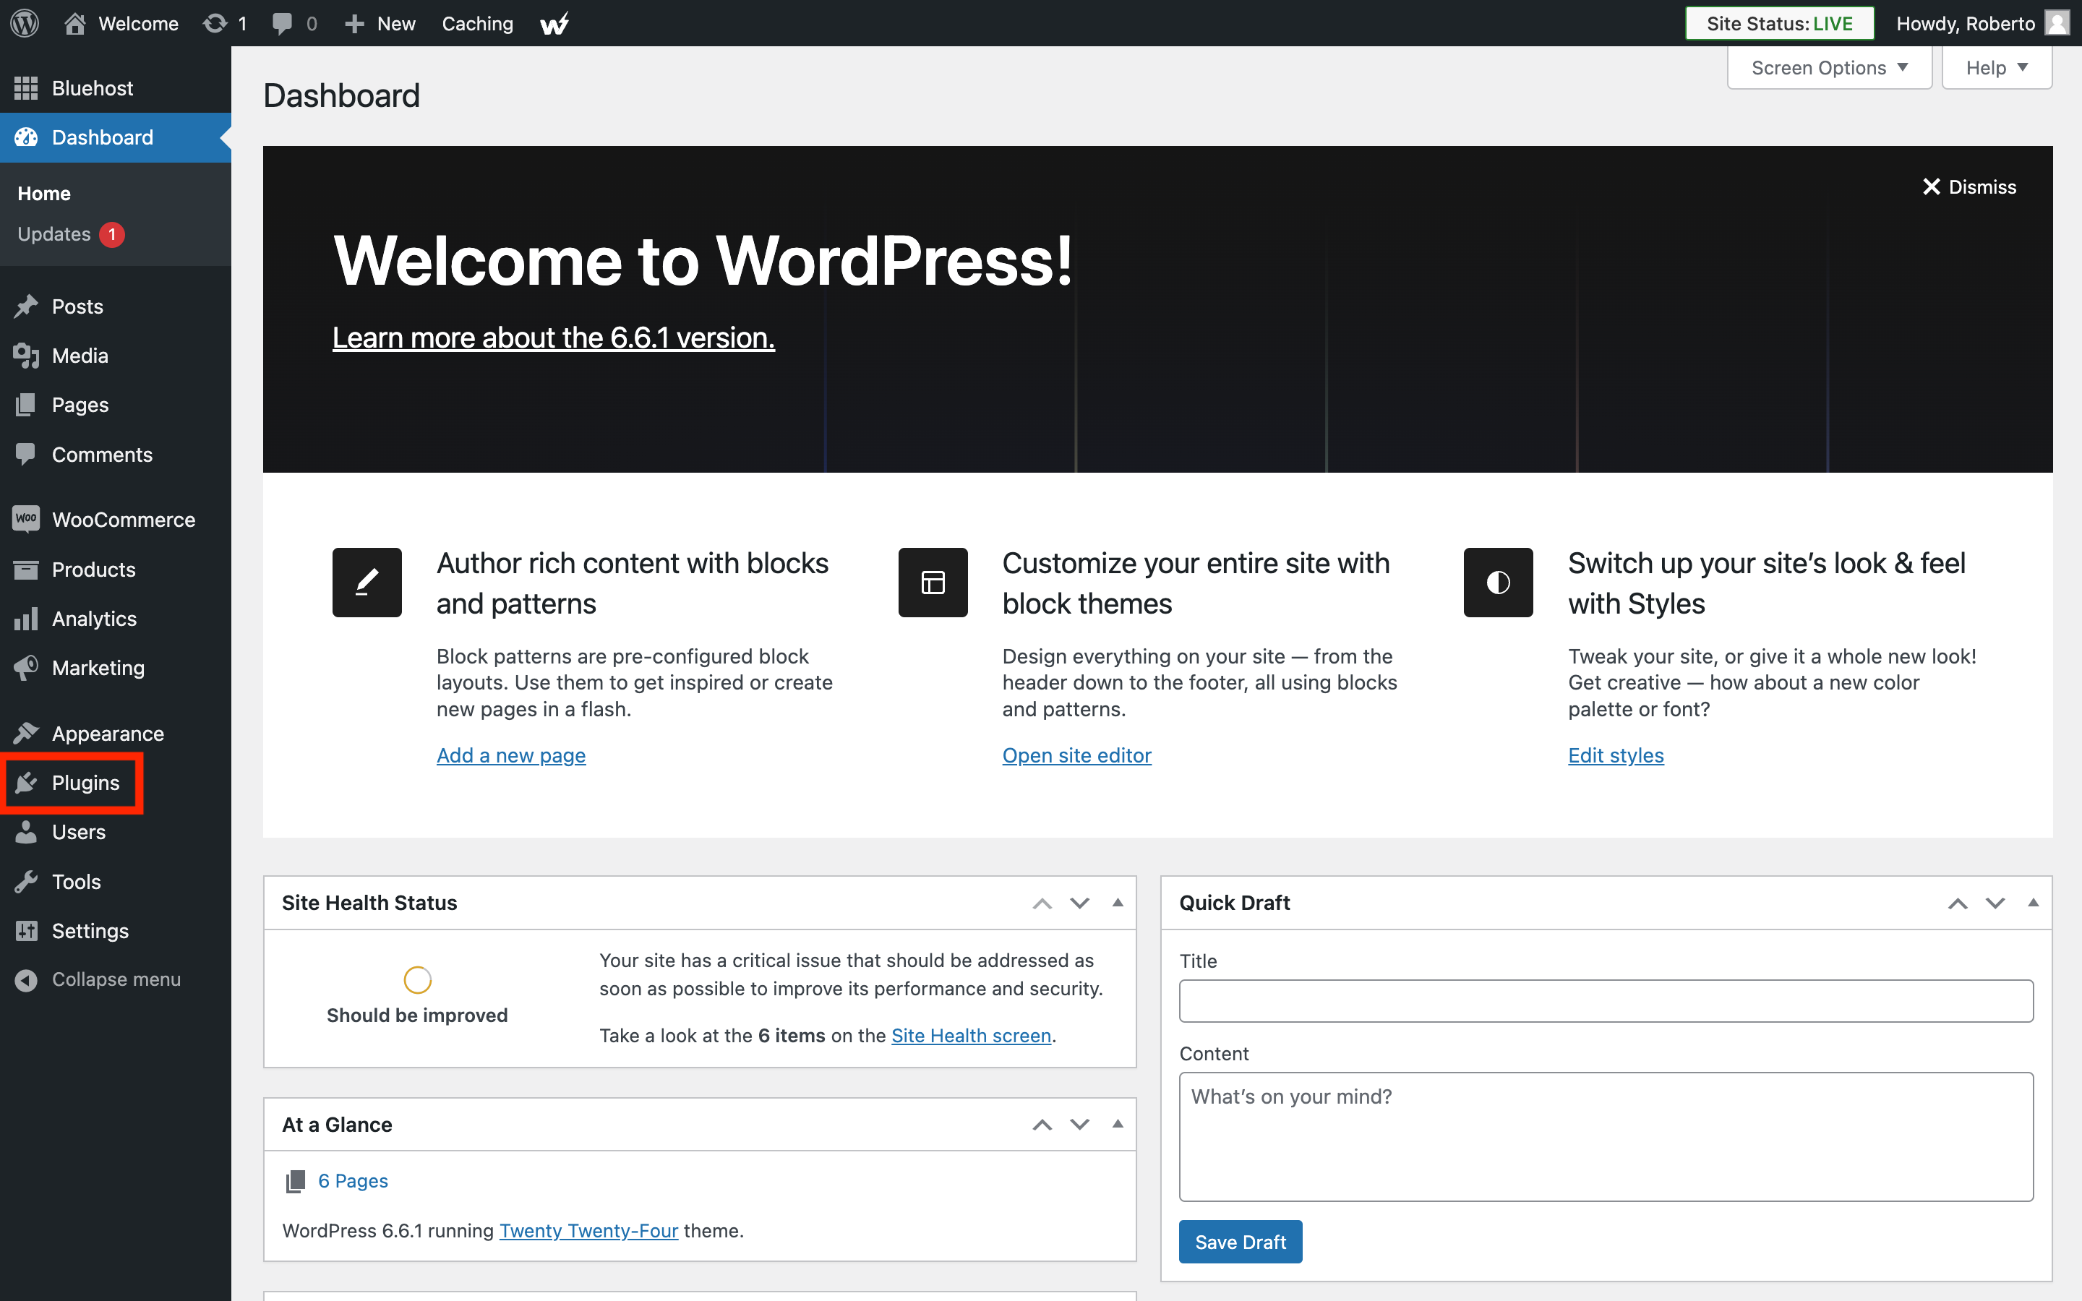Click the Save Draft button

coord(1240,1242)
